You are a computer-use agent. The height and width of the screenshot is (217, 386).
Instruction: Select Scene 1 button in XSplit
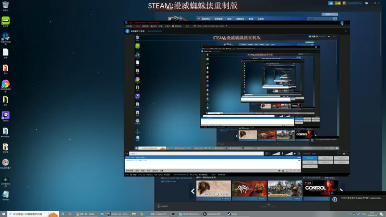click(x=310, y=158)
